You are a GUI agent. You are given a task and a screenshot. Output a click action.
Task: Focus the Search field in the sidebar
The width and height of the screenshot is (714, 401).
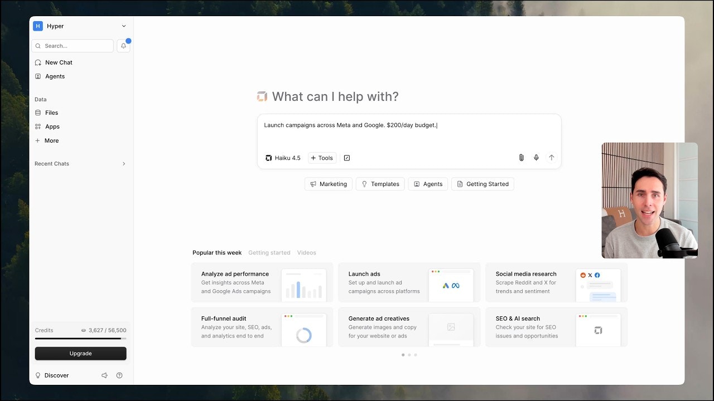73,46
